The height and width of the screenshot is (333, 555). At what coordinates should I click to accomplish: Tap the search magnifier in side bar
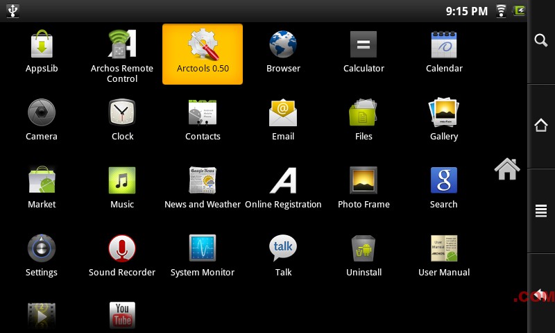tap(541, 40)
